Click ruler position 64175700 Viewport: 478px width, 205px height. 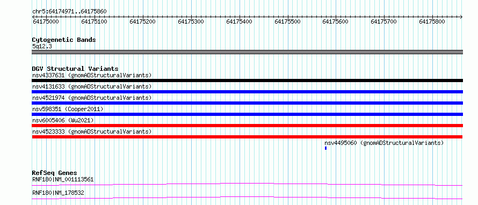(384, 21)
